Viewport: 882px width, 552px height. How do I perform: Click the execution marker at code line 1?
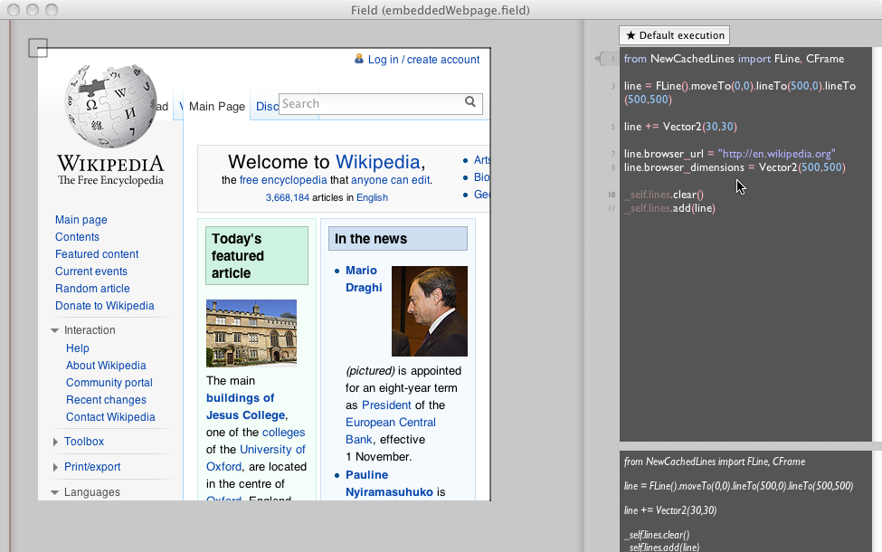603,60
